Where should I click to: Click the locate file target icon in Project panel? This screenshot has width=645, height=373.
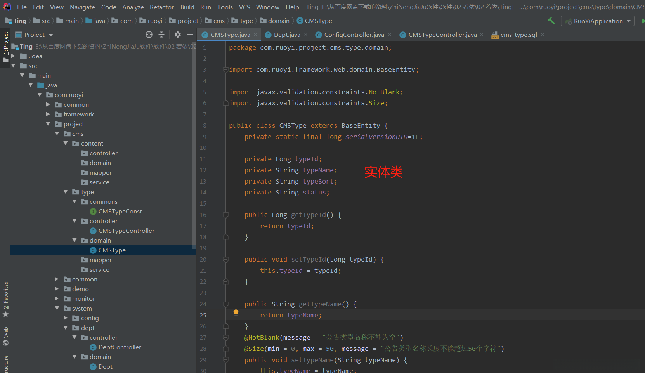coord(149,35)
